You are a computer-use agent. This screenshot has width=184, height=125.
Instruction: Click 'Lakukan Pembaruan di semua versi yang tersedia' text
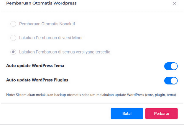click(65, 52)
